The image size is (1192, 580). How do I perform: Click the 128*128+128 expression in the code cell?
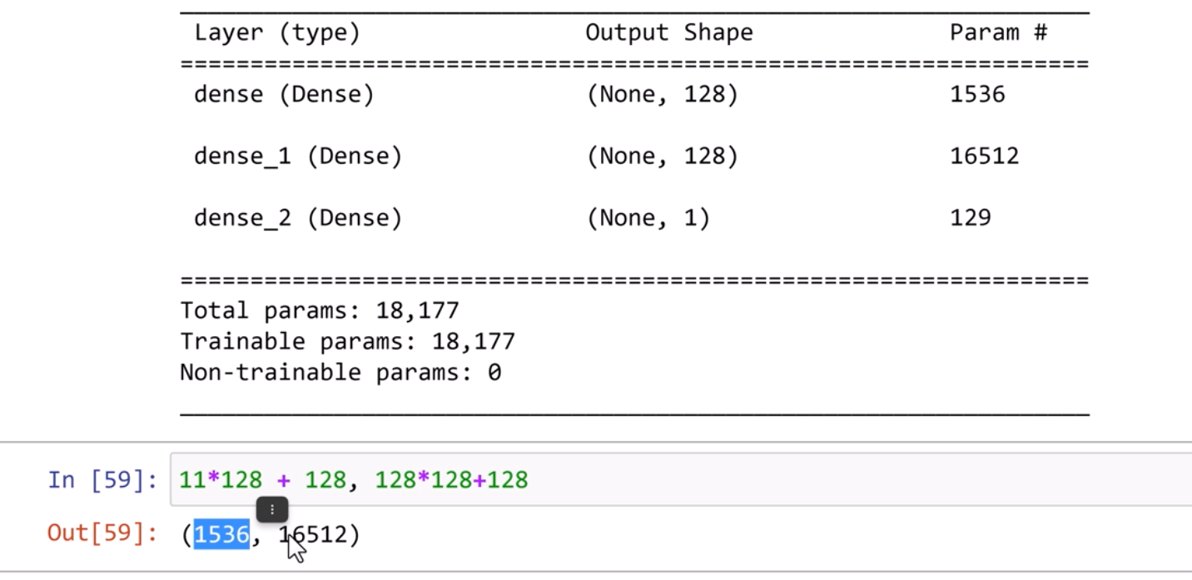coord(451,480)
